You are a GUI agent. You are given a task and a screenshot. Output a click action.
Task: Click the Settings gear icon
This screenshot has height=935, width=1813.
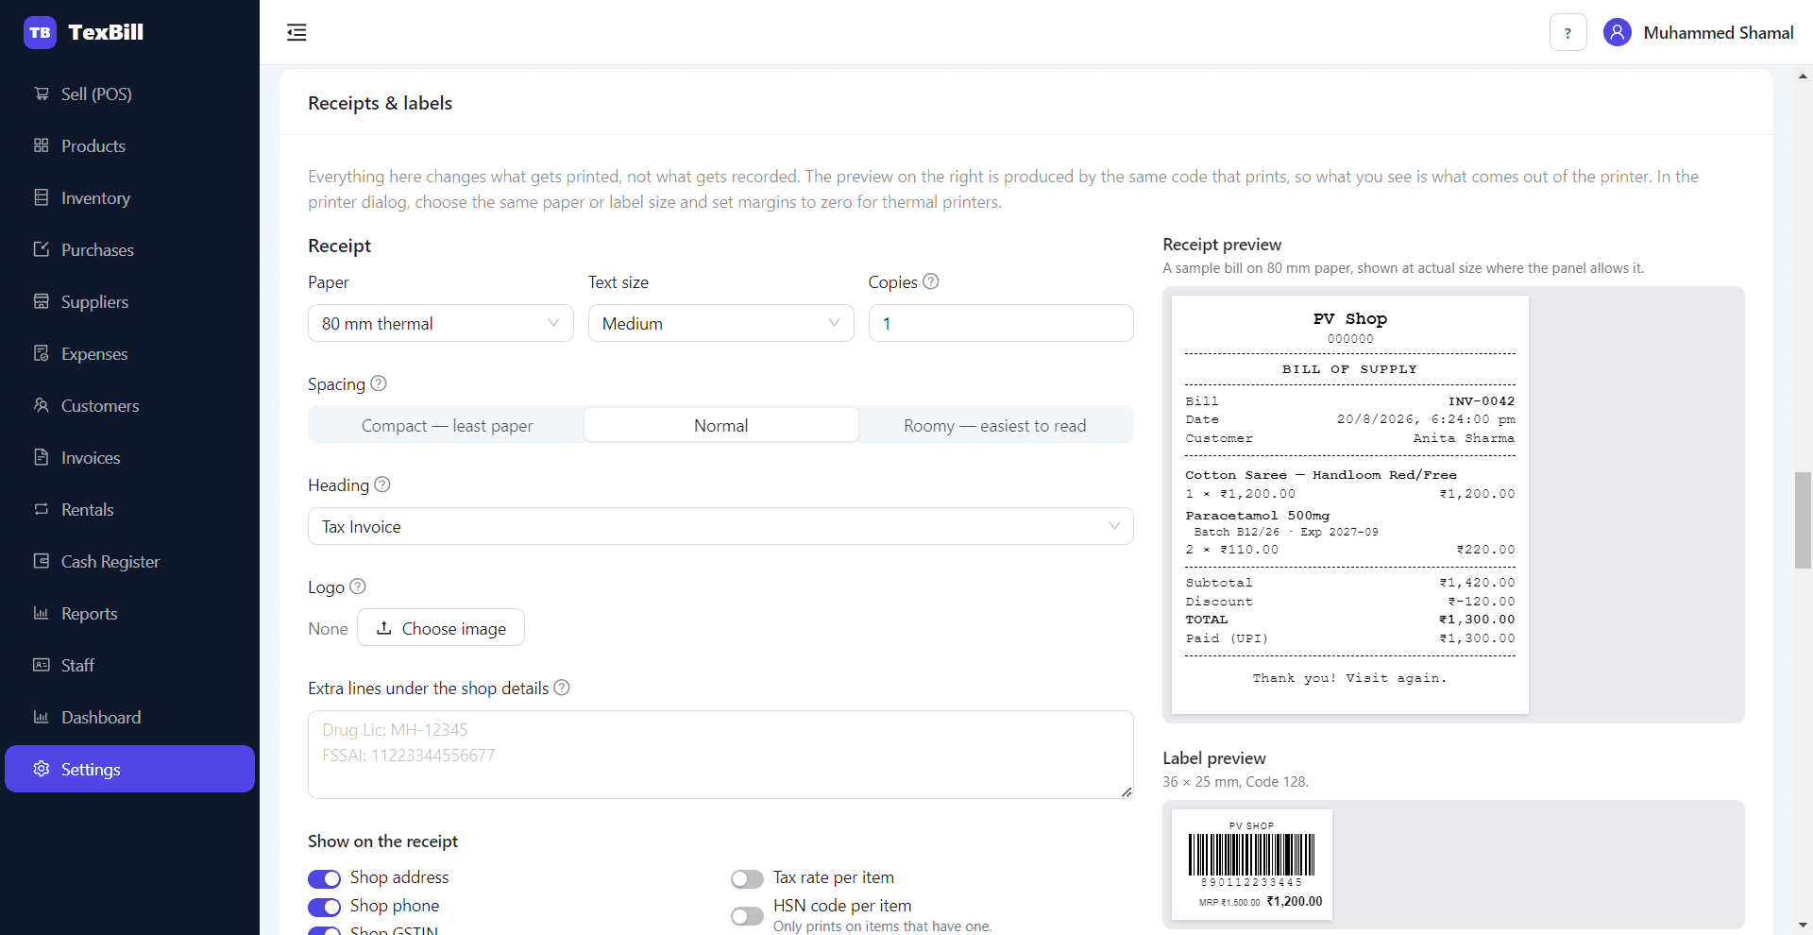(42, 769)
